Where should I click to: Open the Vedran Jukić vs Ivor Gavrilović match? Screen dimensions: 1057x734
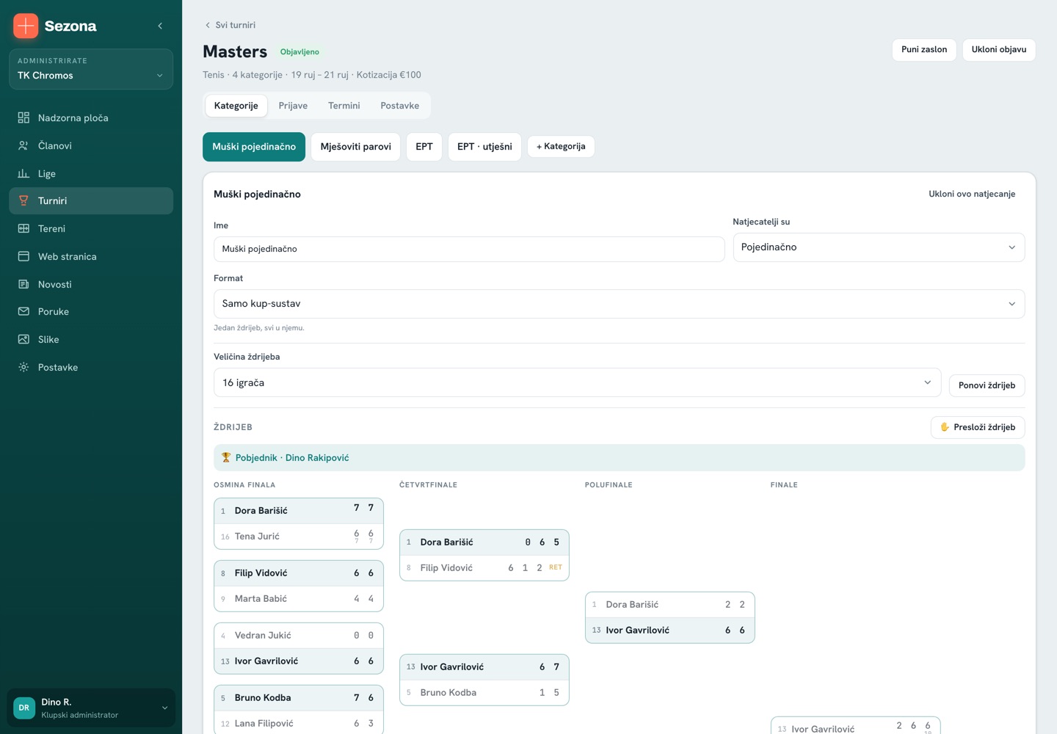point(299,648)
